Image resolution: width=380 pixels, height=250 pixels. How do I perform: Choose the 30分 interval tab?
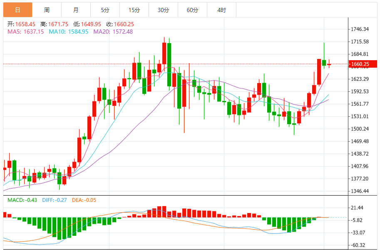(163, 10)
